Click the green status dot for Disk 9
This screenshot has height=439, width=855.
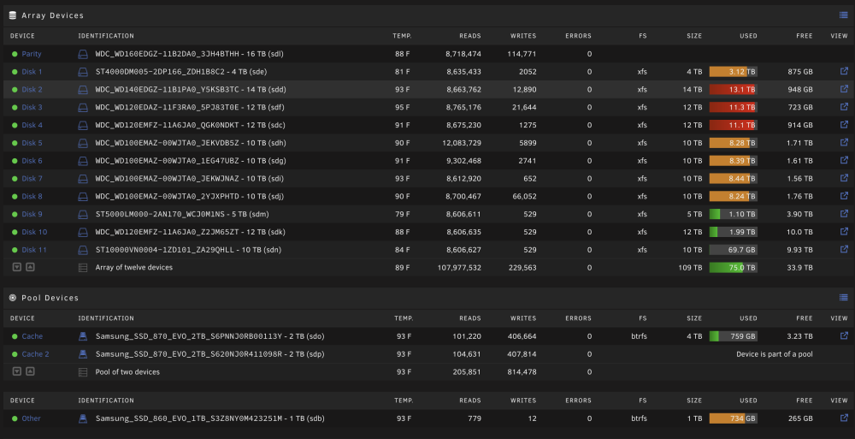tap(15, 215)
